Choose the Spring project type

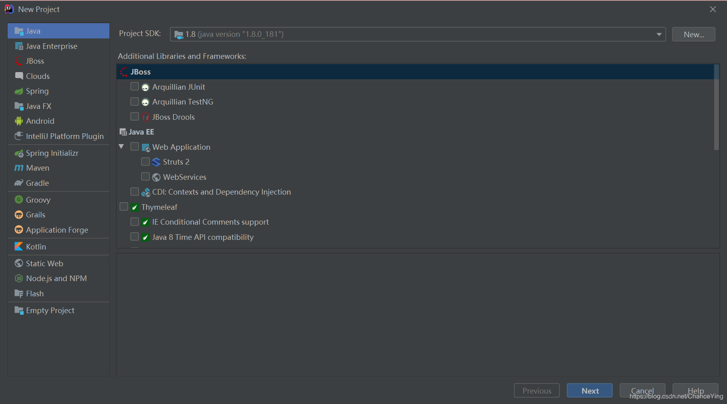point(59,91)
